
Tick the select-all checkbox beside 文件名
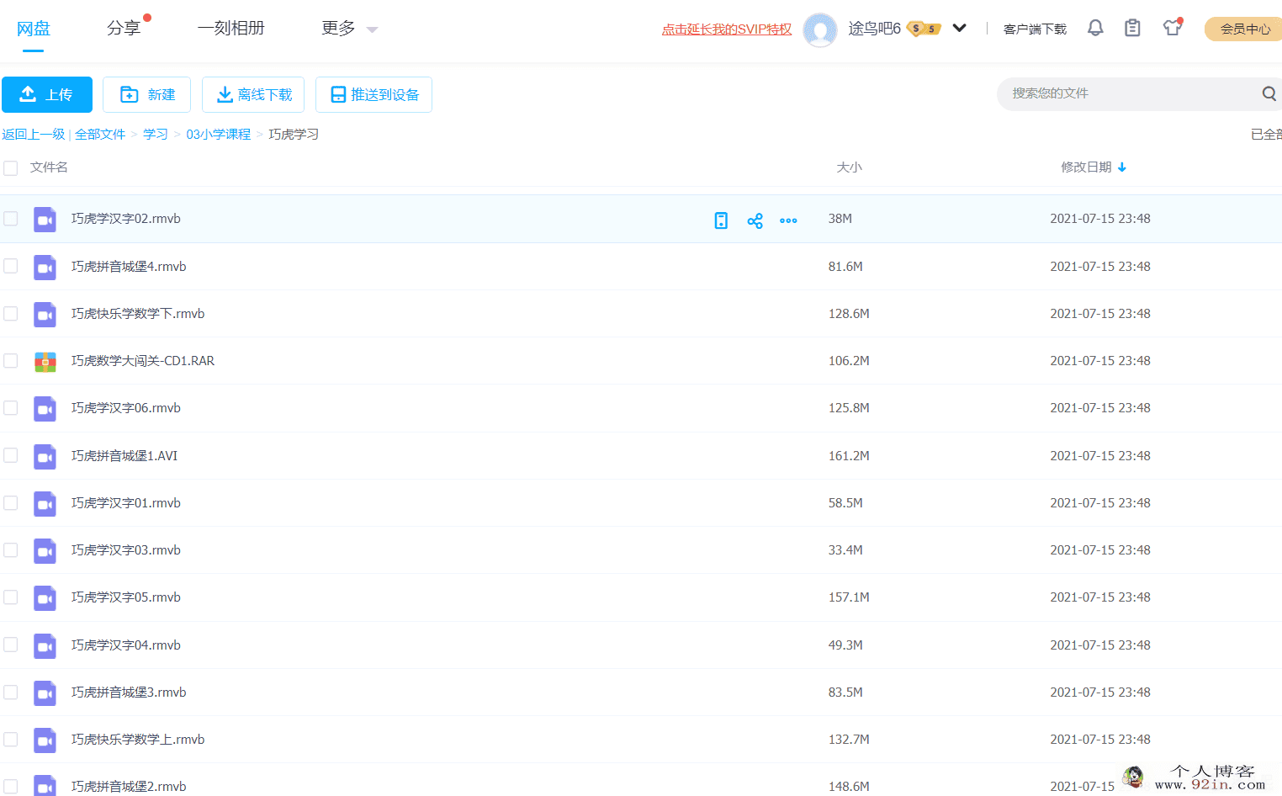[11, 168]
